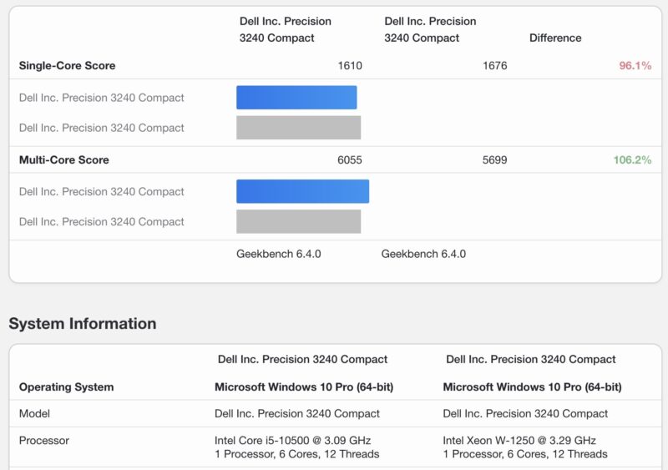Click Geekbench 6.4.0 under the 5699 column
The height and width of the screenshot is (470, 668).
tap(423, 254)
